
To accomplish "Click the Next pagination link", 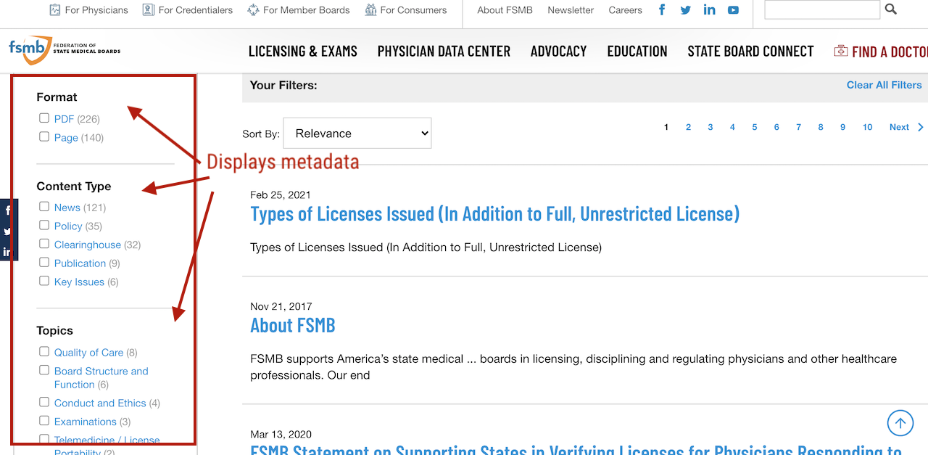I will tap(899, 127).
